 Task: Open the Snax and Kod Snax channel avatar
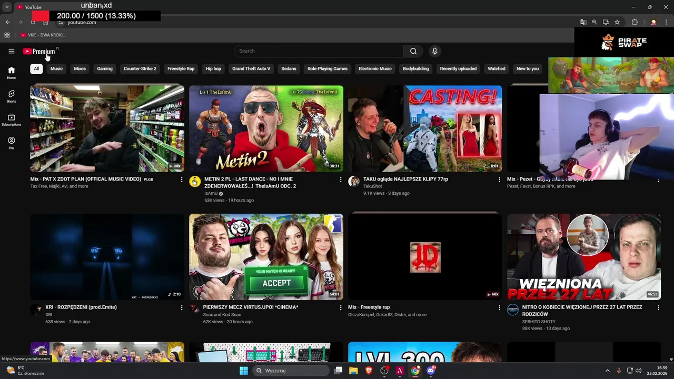(x=195, y=310)
